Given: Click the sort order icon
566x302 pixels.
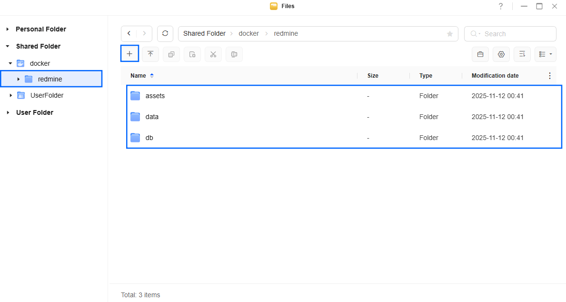Looking at the screenshot, I should click(x=522, y=54).
